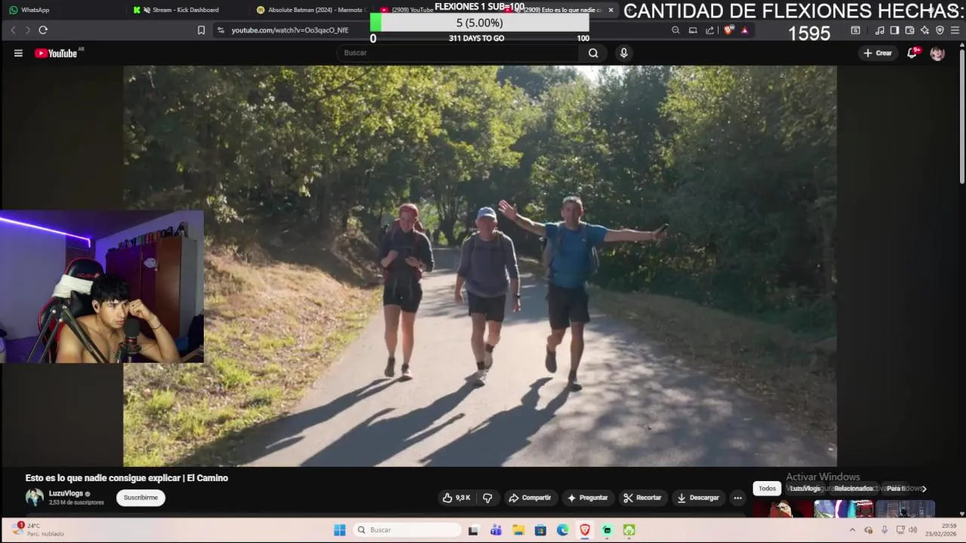Click the Preguntar button
966x543 pixels.
click(x=587, y=498)
